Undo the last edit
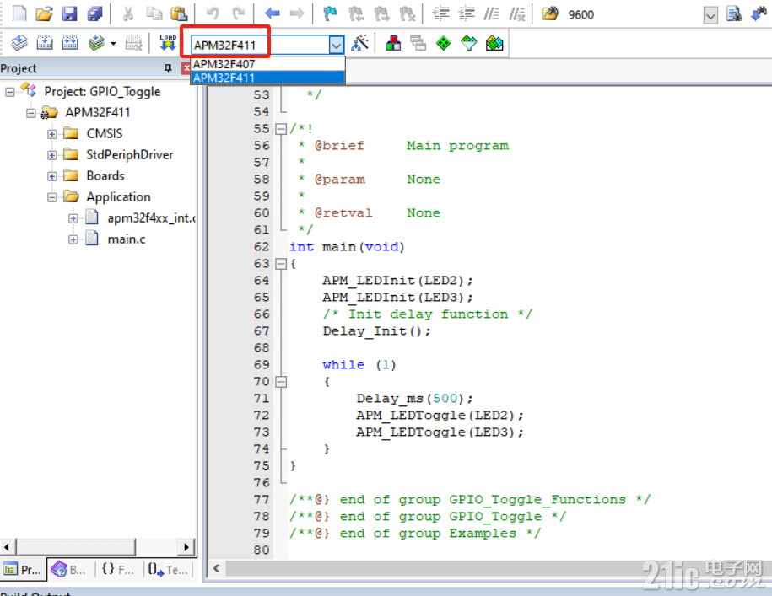The width and height of the screenshot is (772, 596). pos(213,13)
